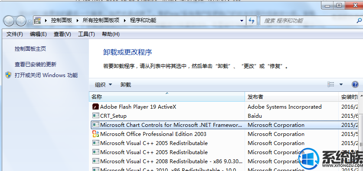Click the blue help question mark icon
This screenshot has height=171, width=363.
pos(355,84)
